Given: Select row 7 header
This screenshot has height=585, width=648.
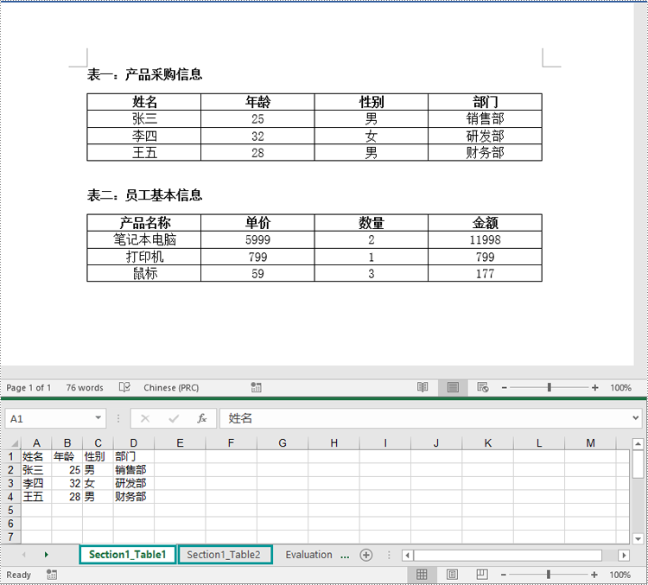Looking at the screenshot, I should [10, 537].
